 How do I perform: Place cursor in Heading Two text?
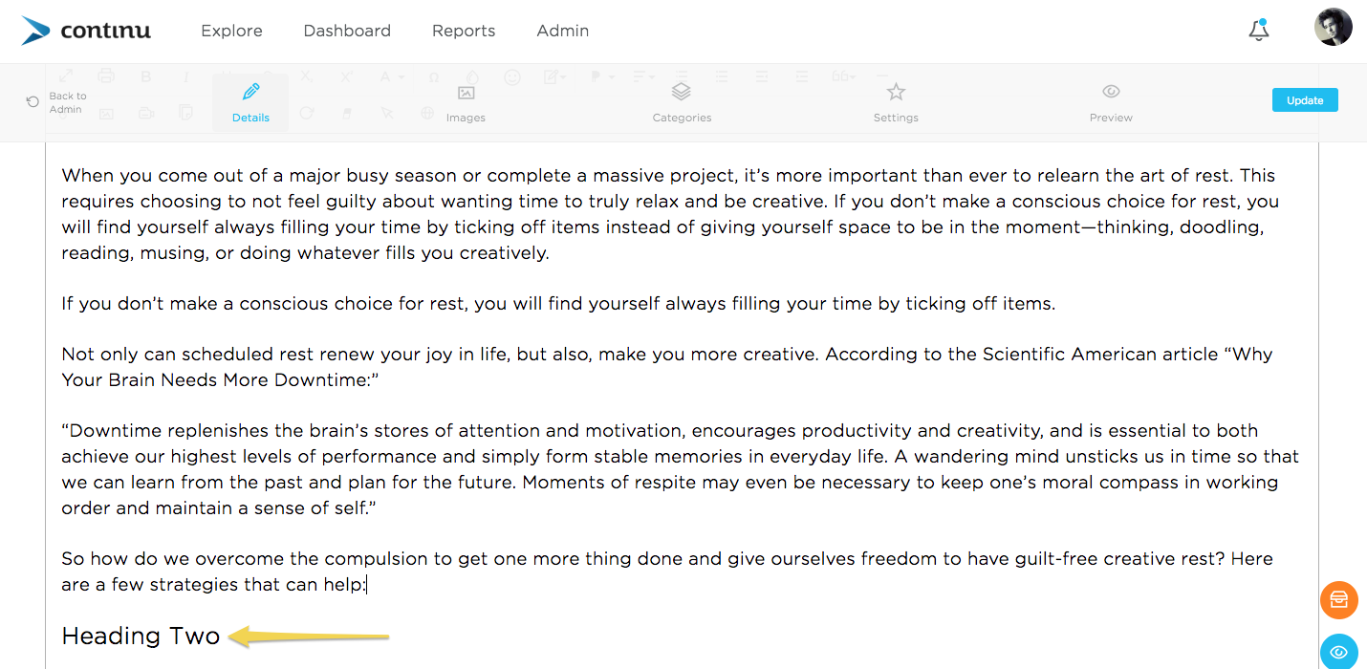(x=141, y=637)
